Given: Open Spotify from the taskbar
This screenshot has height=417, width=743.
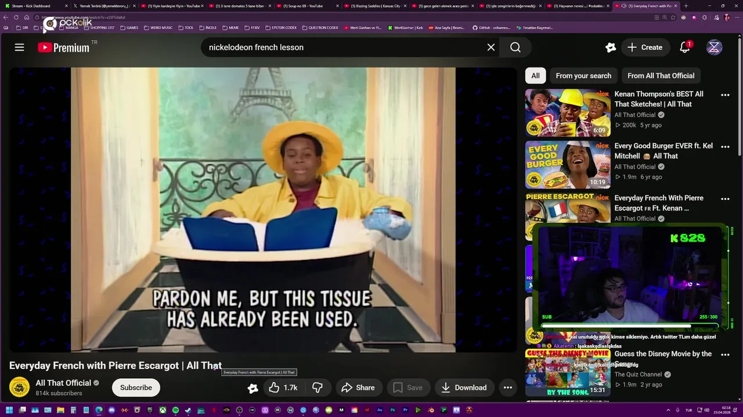Looking at the screenshot, I should tap(175, 411).
